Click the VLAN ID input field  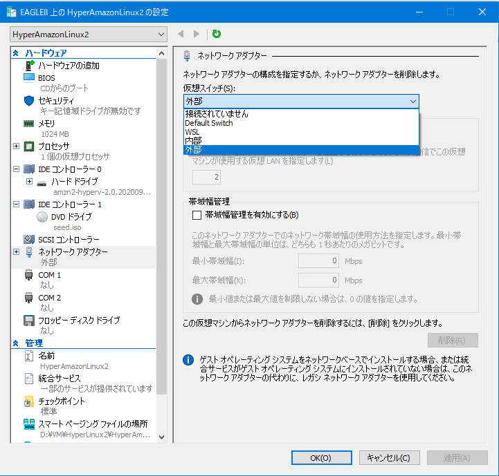(x=206, y=177)
